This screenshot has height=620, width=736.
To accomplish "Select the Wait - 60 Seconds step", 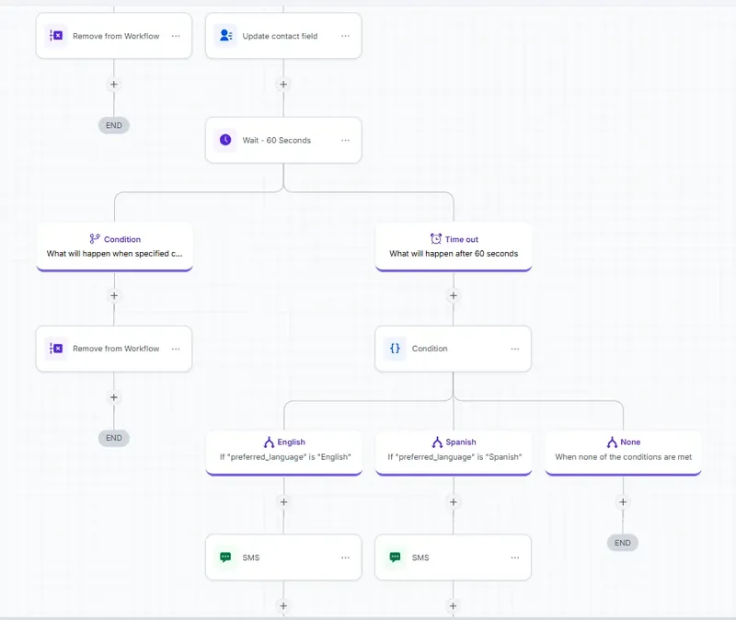I will (x=283, y=140).
